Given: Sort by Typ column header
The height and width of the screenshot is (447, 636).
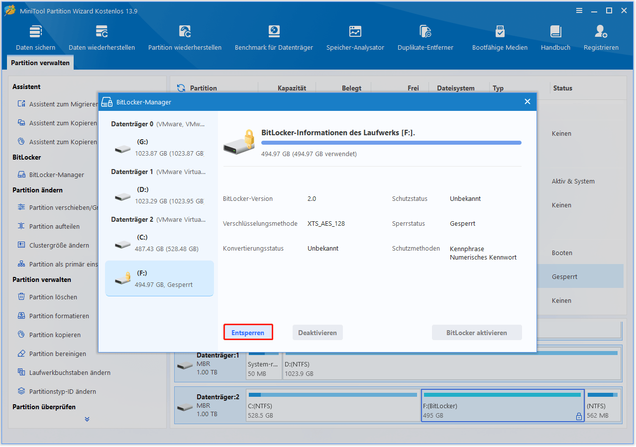Looking at the screenshot, I should tap(498, 88).
